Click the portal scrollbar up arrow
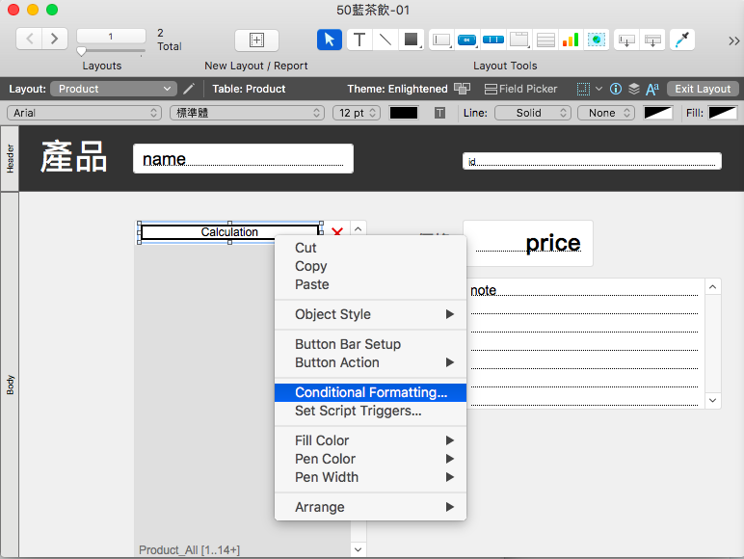 pyautogui.click(x=359, y=229)
